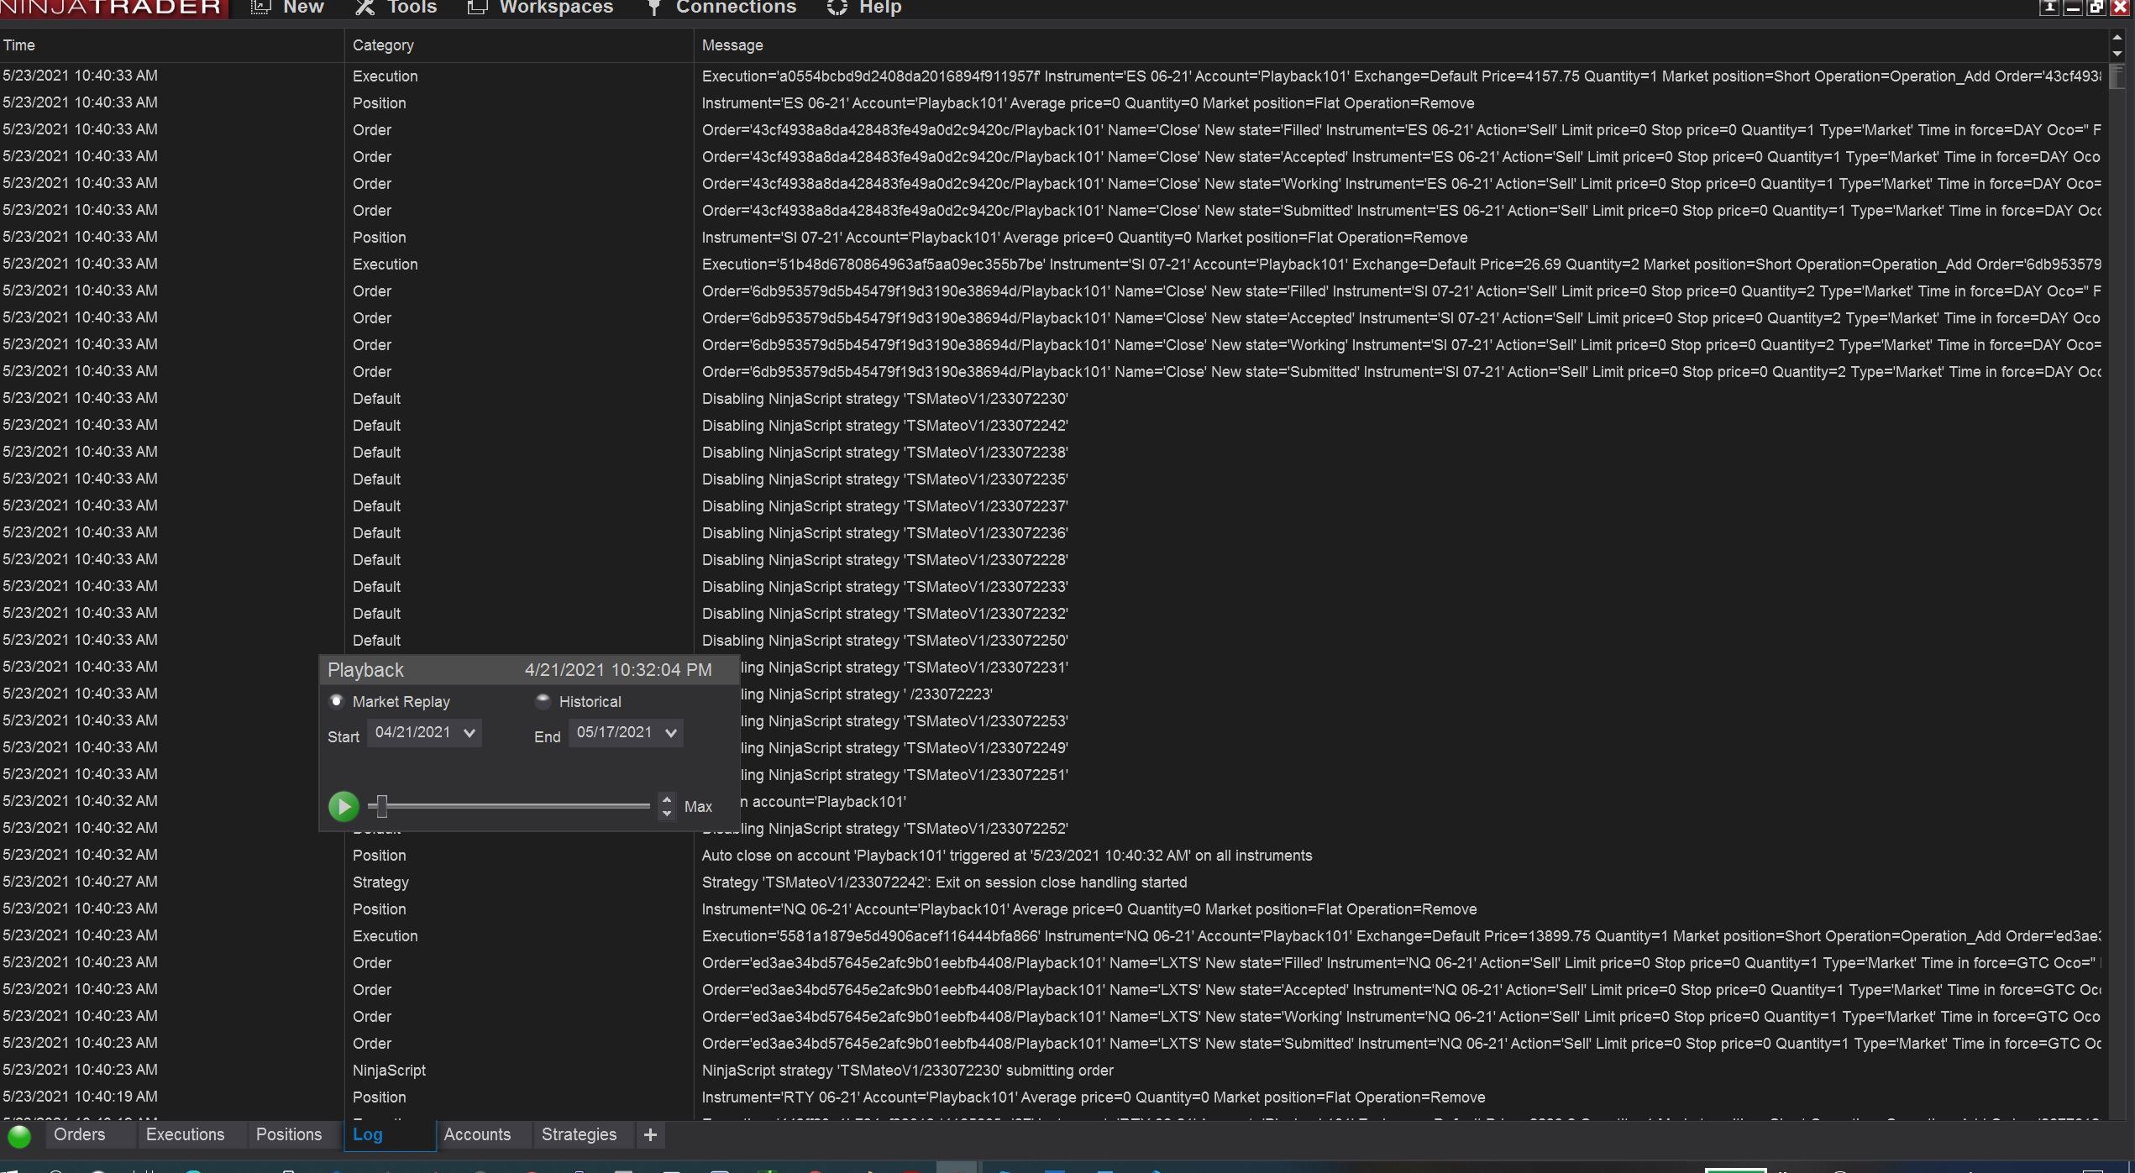Image resolution: width=2135 pixels, height=1173 pixels.
Task: Click the Tools wrench icon
Action: pyautogui.click(x=365, y=8)
